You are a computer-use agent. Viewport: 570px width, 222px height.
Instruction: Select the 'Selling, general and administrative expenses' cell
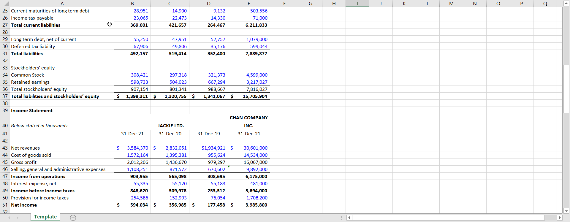pyautogui.click(x=62, y=169)
